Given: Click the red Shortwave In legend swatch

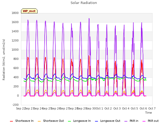Looking at the screenshot, I should click(11, 121).
